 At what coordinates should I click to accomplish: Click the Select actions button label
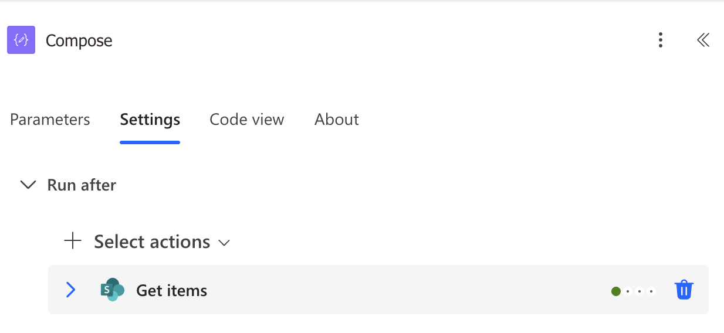tap(152, 242)
